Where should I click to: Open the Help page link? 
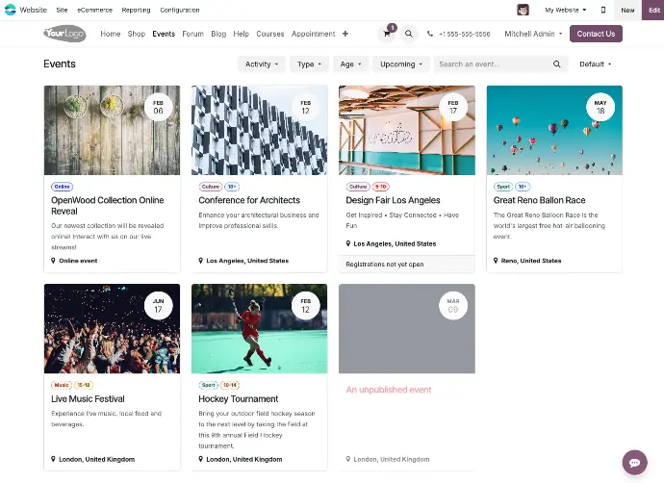click(x=241, y=34)
